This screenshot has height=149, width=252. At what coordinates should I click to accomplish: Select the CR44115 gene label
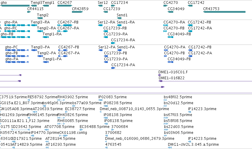pyautogui.click(x=35, y=9)
